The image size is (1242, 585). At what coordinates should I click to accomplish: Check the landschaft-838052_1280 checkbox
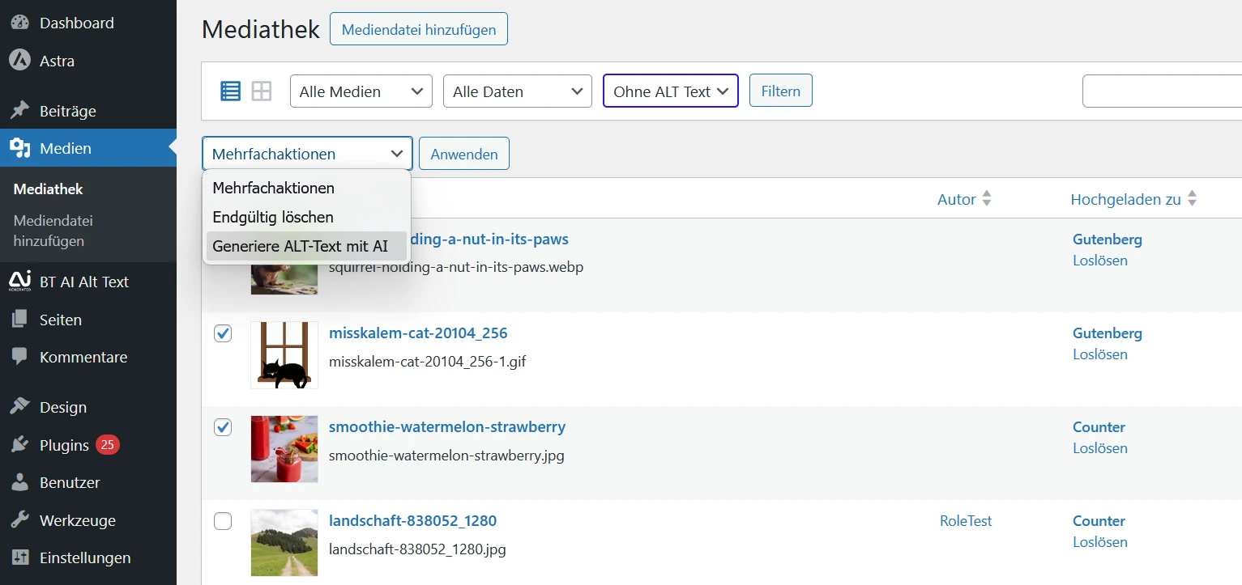[x=223, y=521]
